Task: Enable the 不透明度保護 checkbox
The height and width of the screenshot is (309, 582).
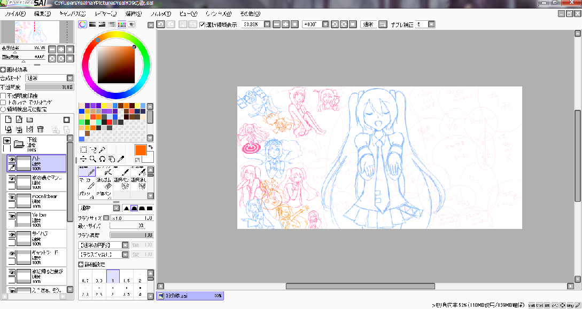Action: coord(3,96)
